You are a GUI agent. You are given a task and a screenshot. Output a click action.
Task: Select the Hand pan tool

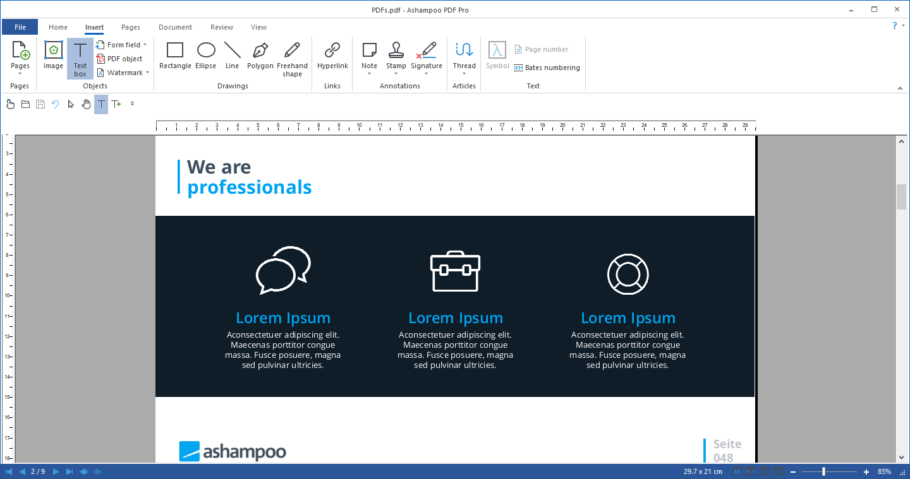coord(86,104)
